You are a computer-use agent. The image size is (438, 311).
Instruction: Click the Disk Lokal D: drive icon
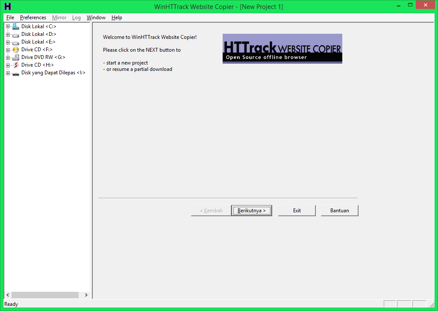coord(16,35)
